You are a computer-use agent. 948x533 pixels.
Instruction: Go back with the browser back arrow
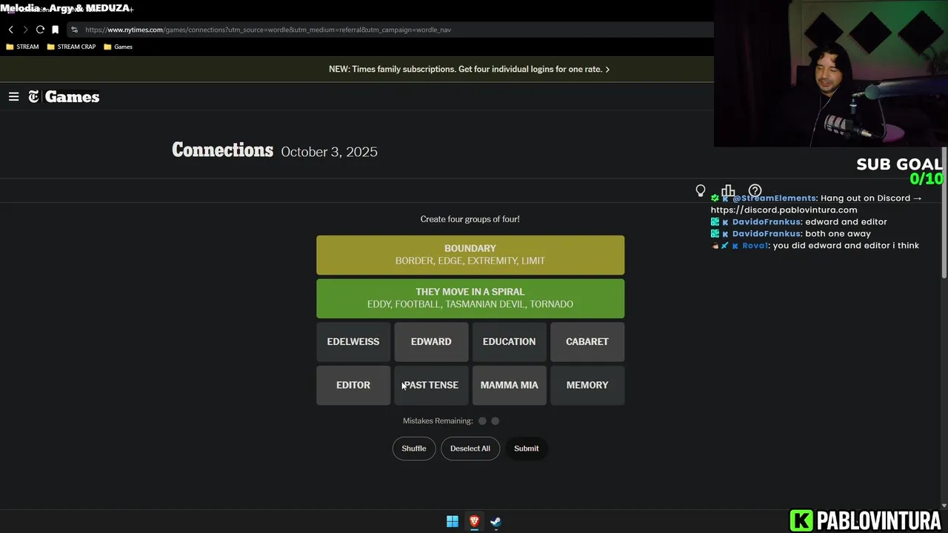coord(10,30)
